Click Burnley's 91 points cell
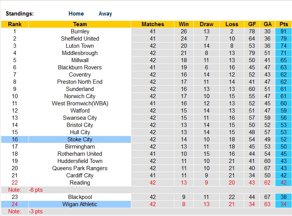 tap(284, 31)
